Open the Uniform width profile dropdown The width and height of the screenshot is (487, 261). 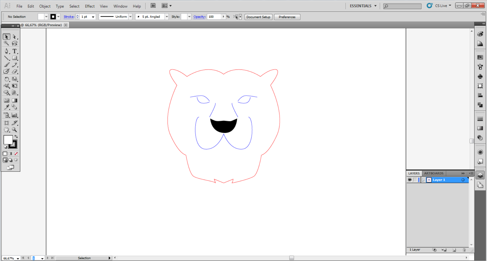(x=130, y=17)
